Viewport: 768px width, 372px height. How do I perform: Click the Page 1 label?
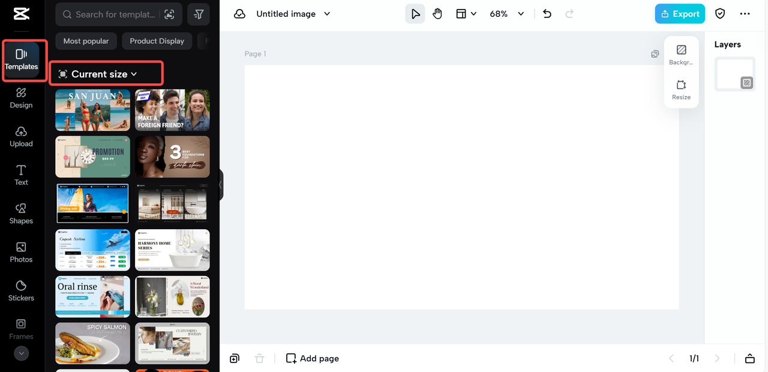(x=255, y=54)
